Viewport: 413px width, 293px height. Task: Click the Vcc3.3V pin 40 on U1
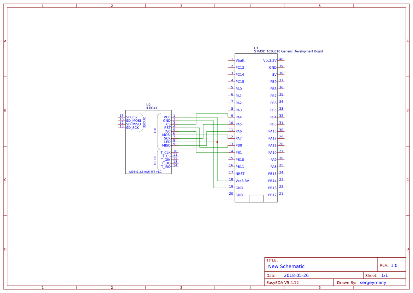click(x=271, y=60)
